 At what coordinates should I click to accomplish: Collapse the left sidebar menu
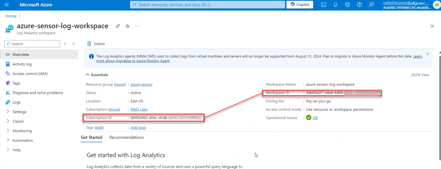[x=73, y=44]
